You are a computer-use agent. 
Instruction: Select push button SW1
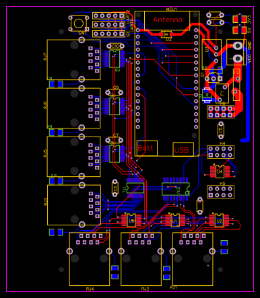(79, 23)
